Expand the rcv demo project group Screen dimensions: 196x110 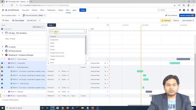pyautogui.click(x=2, y=47)
